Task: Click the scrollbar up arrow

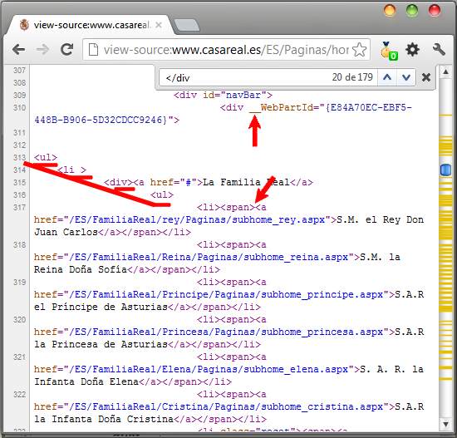Action: point(445,71)
